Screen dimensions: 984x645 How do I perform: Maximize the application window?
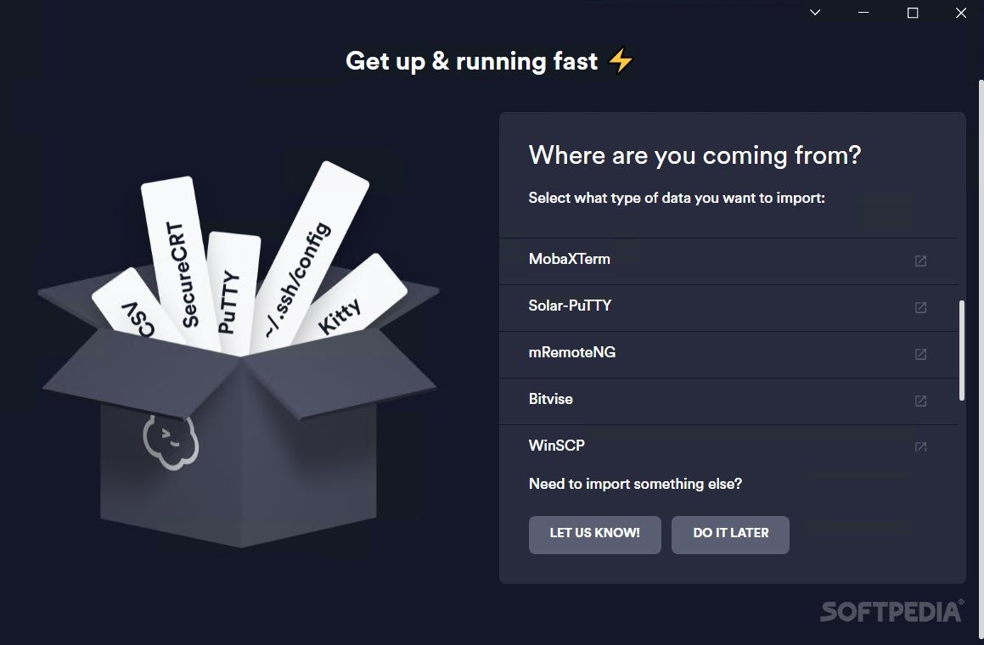[x=913, y=13]
